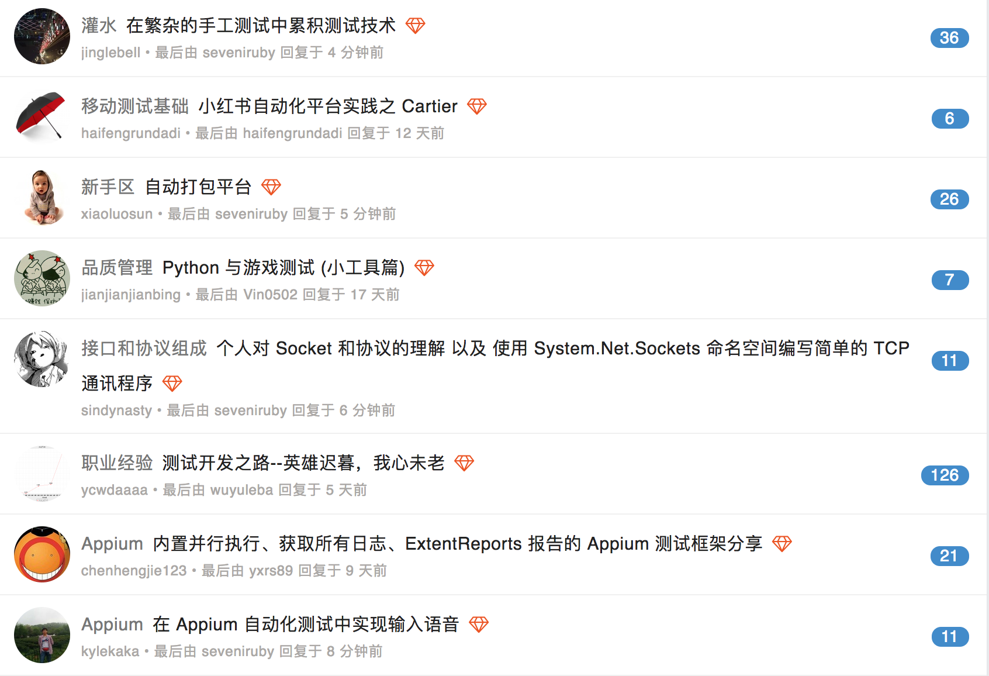Open user profile link sindynasty
Screen dimensions: 989x676
[x=116, y=411]
